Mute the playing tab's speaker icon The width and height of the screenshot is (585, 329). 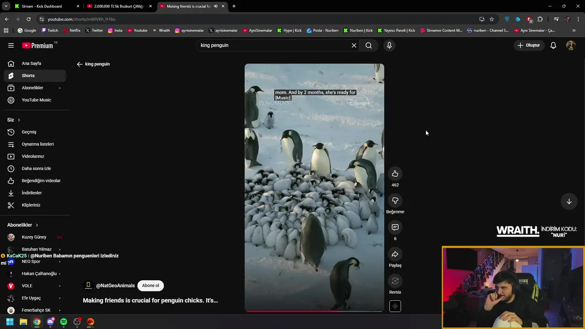215,6
